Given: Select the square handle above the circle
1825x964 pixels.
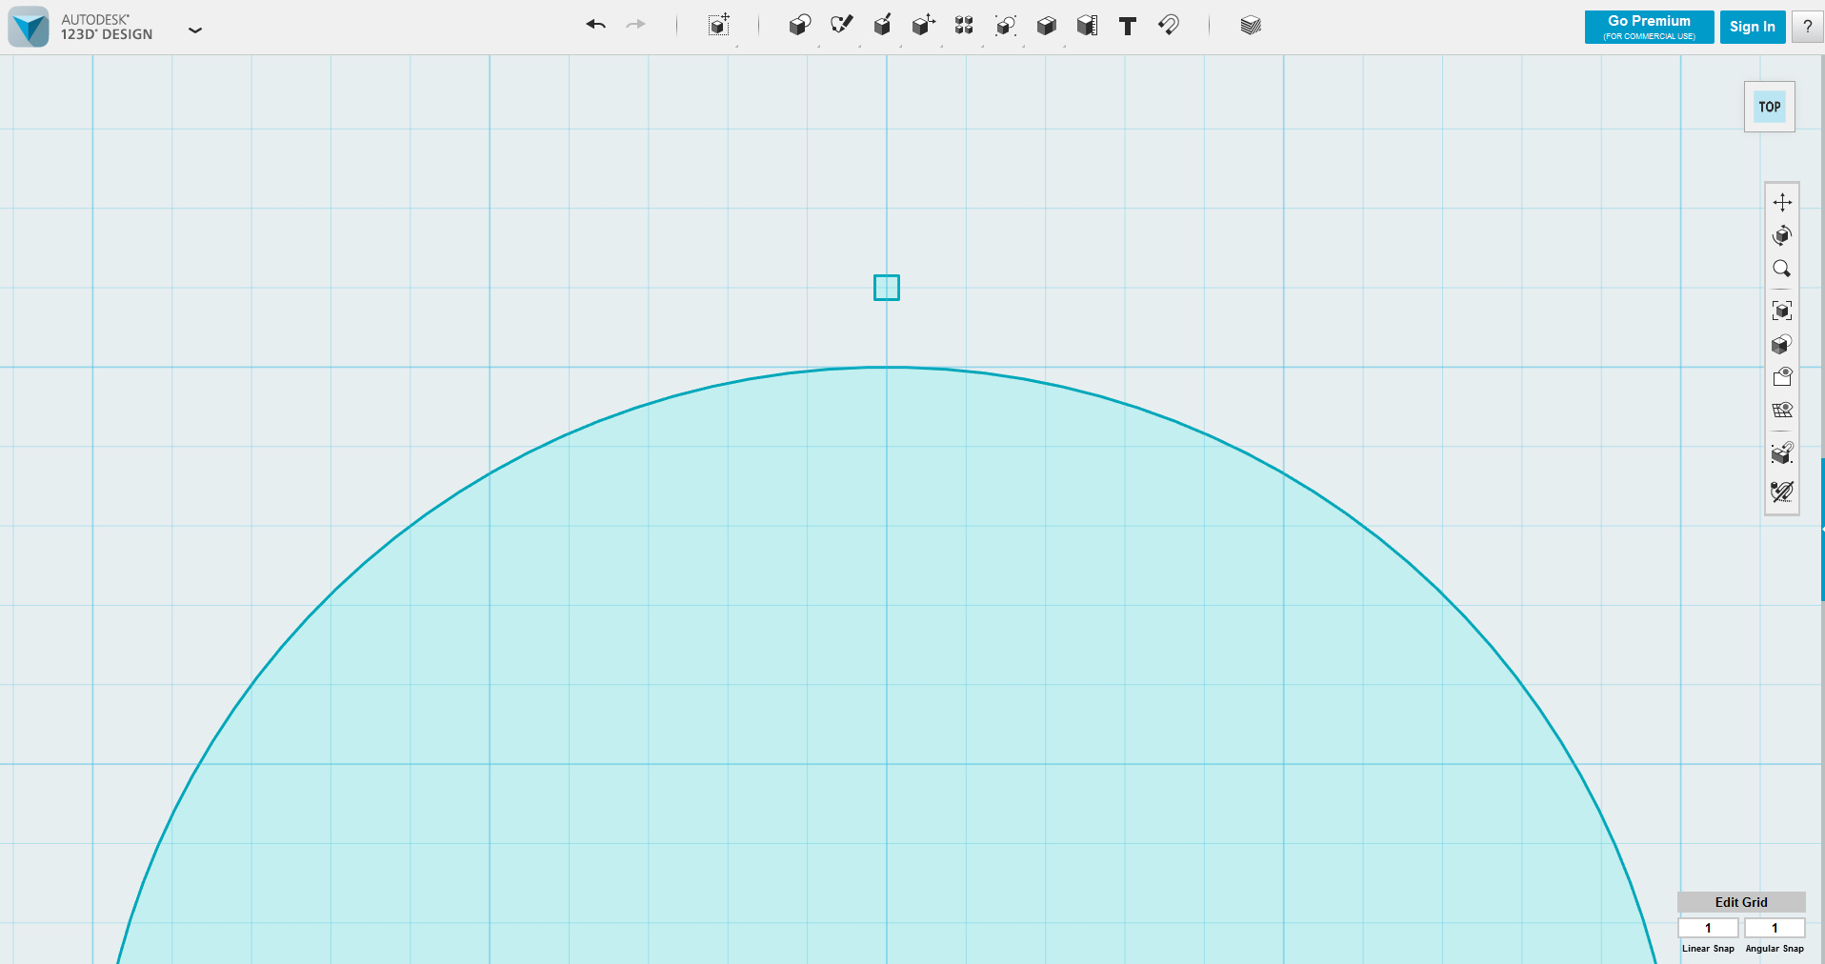Looking at the screenshot, I should (x=887, y=288).
